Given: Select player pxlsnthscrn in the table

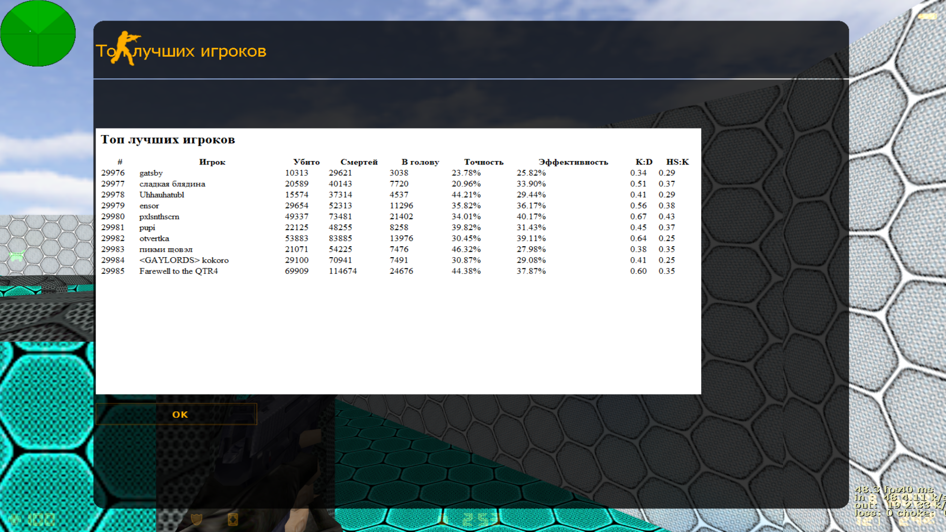Looking at the screenshot, I should pos(159,217).
